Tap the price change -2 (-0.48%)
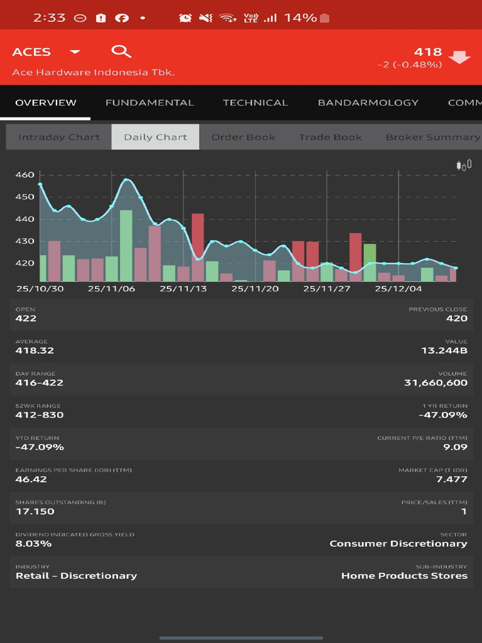Viewport: 482px width, 643px height. pos(410,65)
